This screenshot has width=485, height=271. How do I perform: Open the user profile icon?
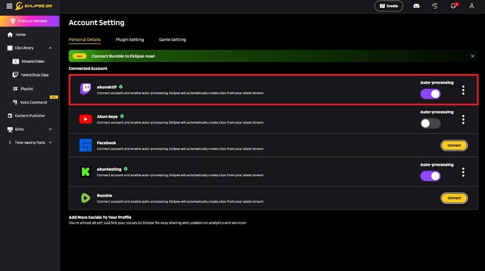[471, 6]
